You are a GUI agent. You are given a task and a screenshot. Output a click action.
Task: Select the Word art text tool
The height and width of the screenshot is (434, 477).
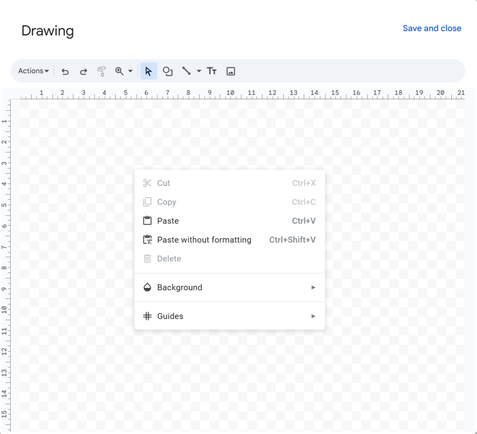click(212, 71)
